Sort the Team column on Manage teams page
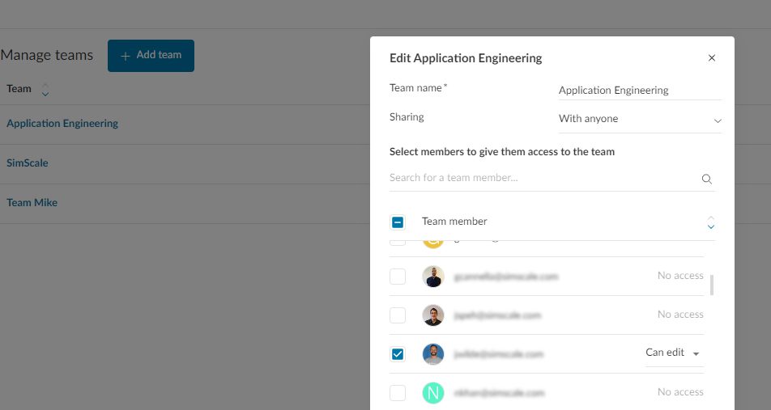 coord(45,90)
